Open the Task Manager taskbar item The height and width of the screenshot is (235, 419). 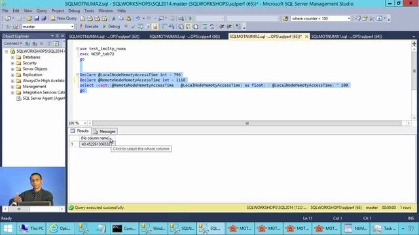(384, 228)
